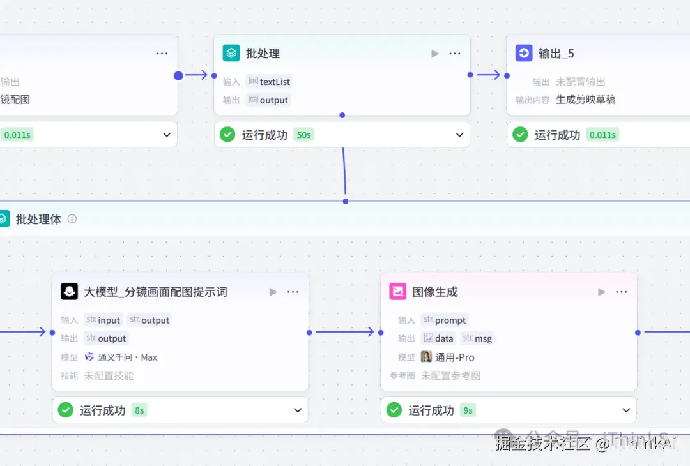690x466 pixels.
Task: Click the 图像生成 node's pink image icon
Action: (399, 291)
